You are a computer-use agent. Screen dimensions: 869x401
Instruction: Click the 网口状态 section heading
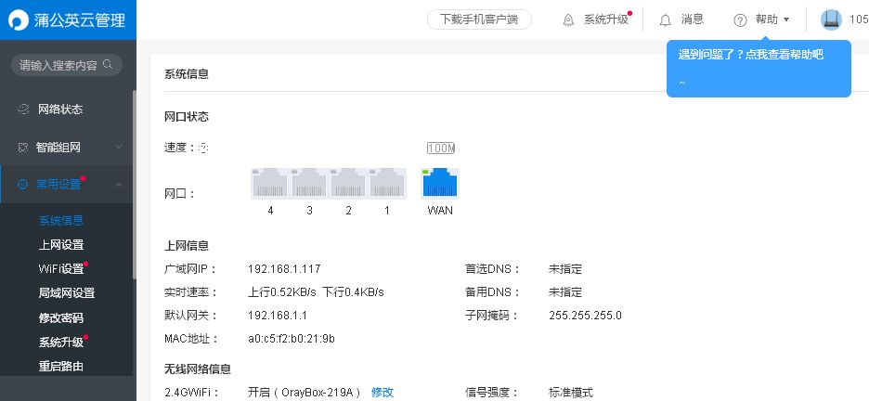pos(187,117)
